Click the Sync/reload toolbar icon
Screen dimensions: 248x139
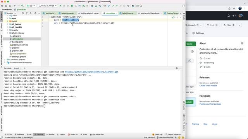[10, 6]
